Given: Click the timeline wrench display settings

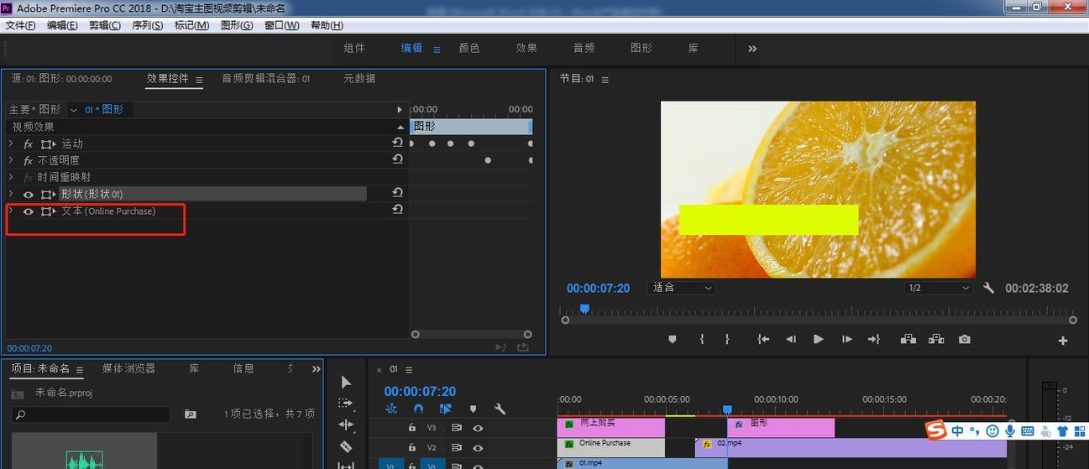Looking at the screenshot, I should [500, 409].
